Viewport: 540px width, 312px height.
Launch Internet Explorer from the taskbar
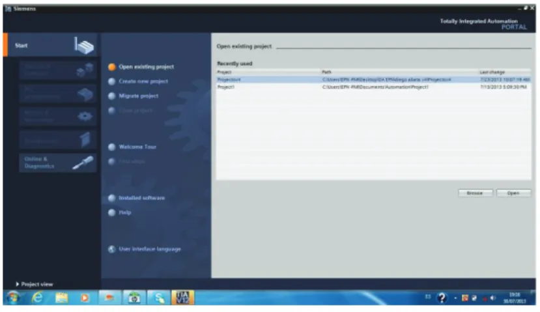37,298
